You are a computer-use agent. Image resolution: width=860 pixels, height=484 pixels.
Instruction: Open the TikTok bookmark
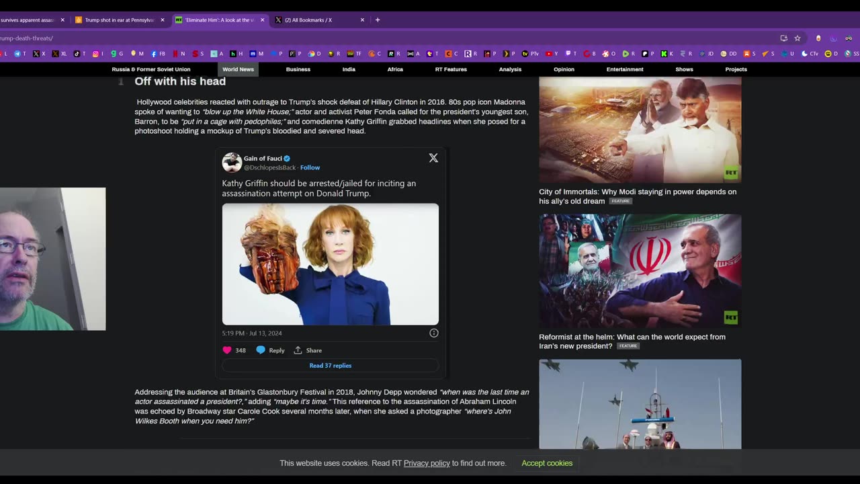(79, 54)
